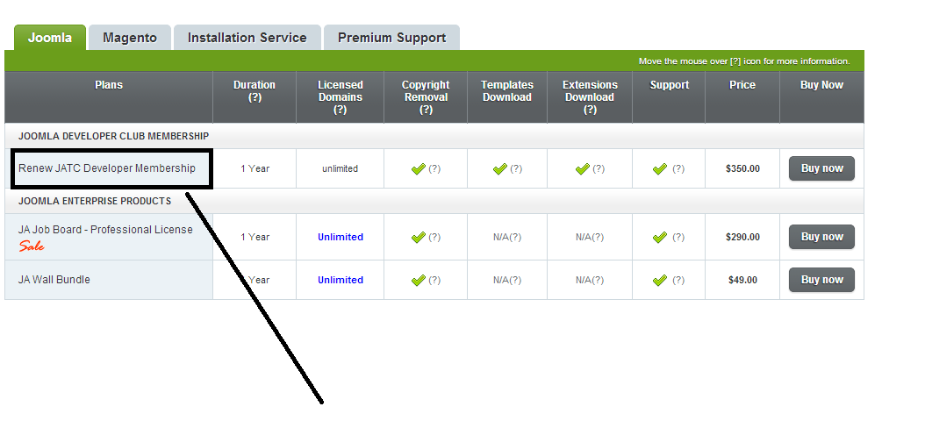Select the Joomla tab

[x=49, y=38]
